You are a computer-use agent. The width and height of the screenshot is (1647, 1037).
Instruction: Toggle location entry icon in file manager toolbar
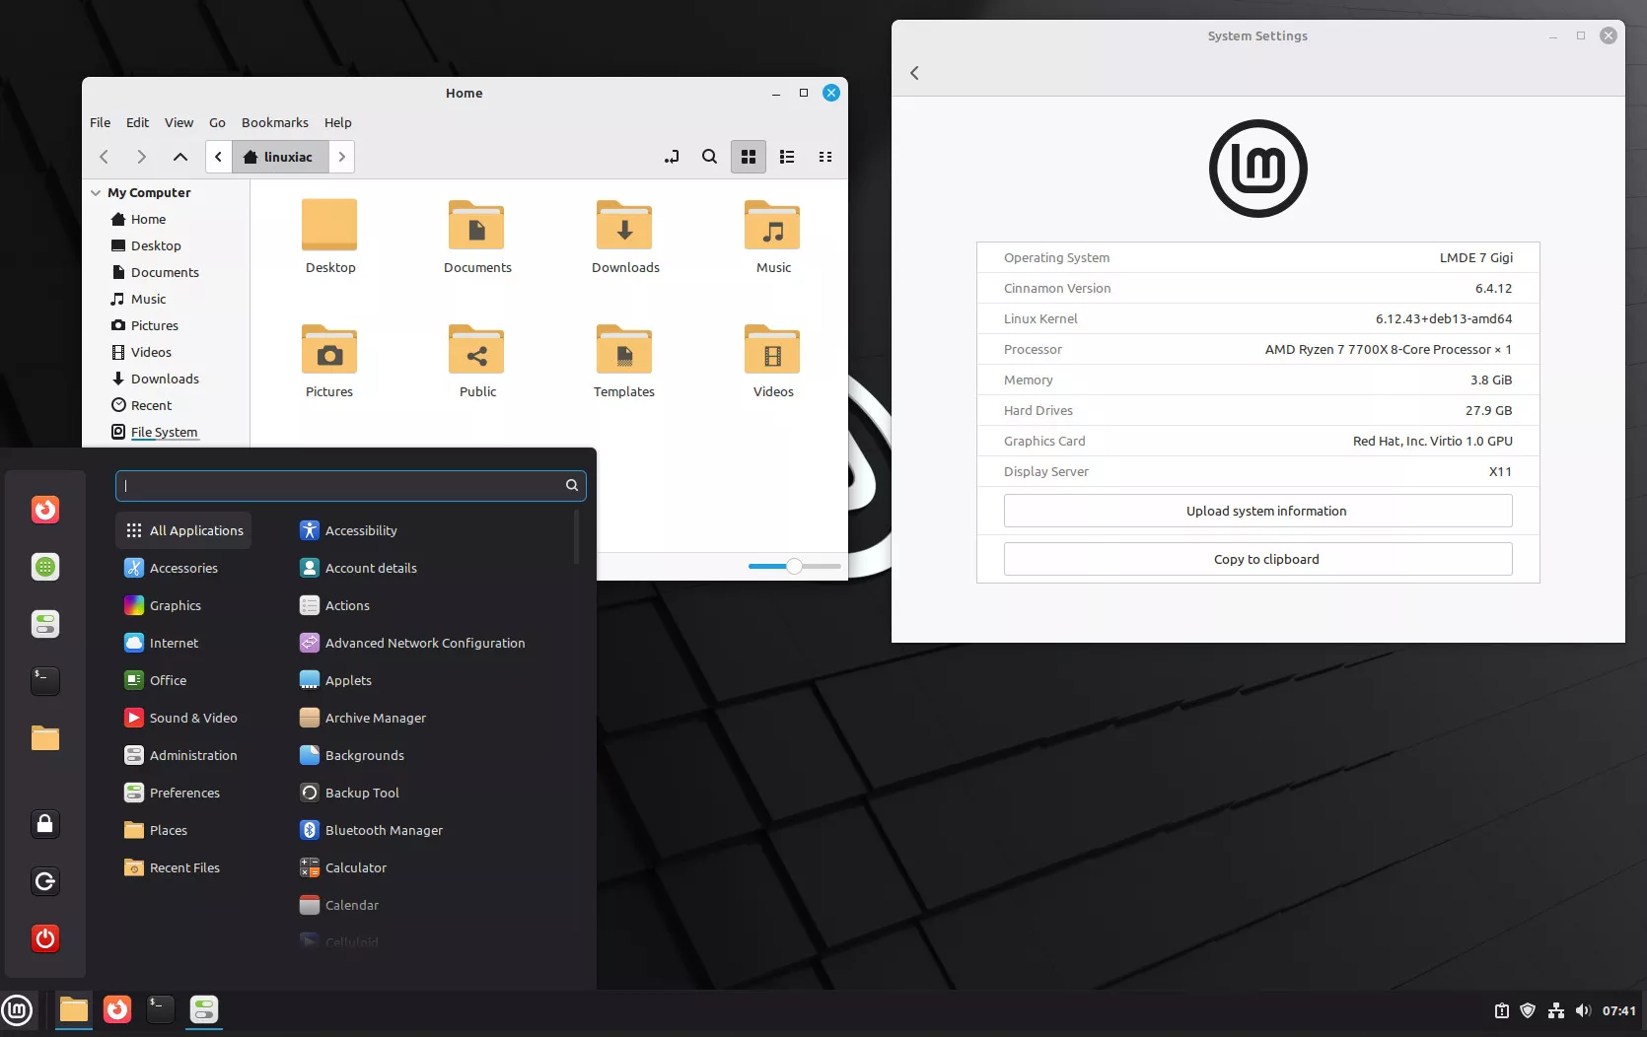[672, 157]
